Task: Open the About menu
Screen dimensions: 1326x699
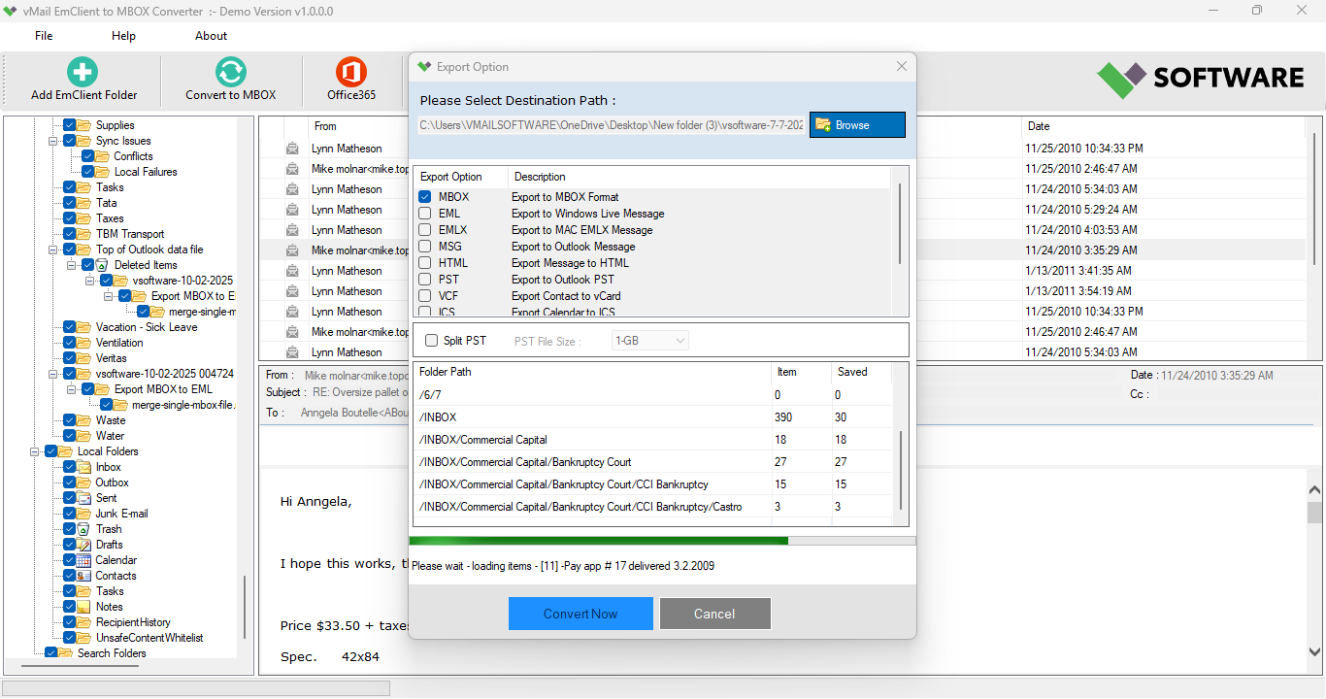Action: pos(211,36)
